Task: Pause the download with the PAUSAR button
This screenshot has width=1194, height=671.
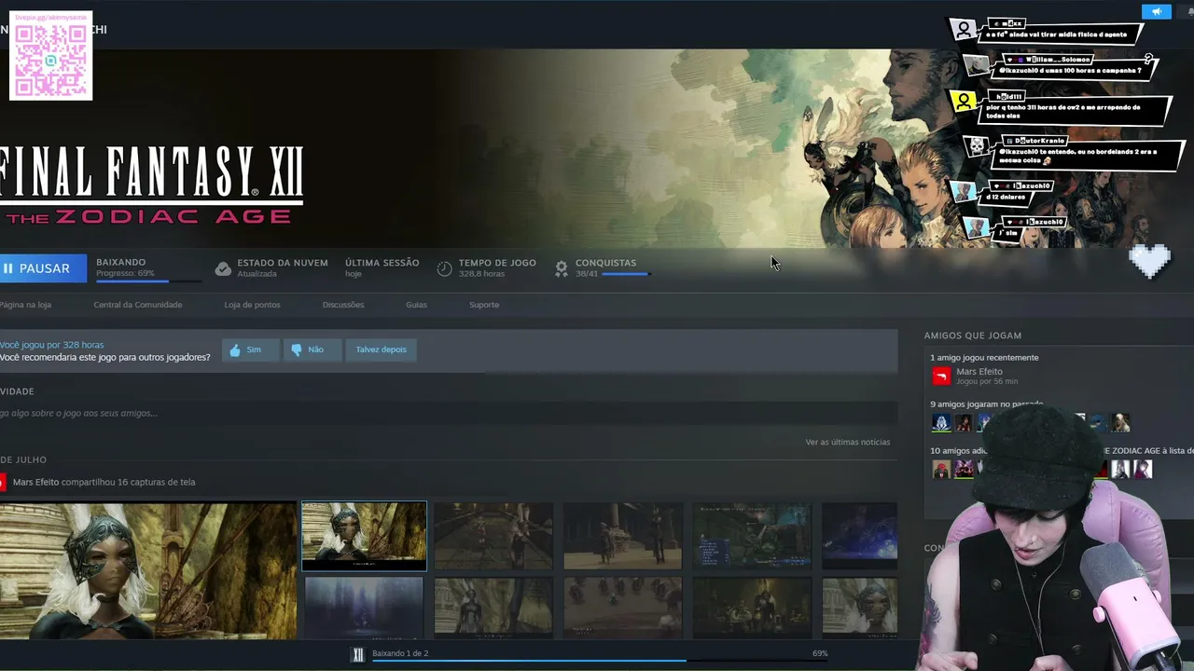Action: pos(42,268)
